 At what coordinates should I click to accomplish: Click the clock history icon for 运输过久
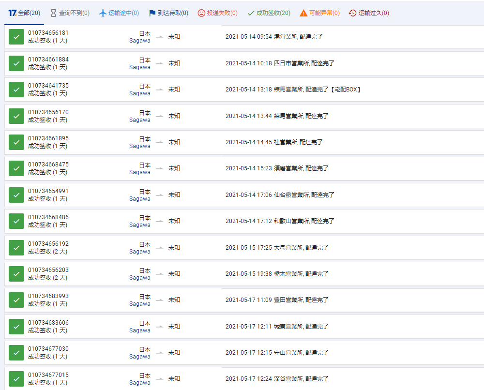click(x=353, y=13)
